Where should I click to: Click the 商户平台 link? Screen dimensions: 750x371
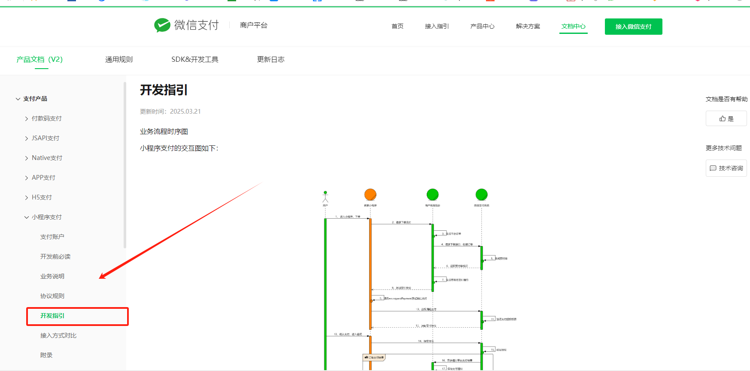click(x=254, y=25)
